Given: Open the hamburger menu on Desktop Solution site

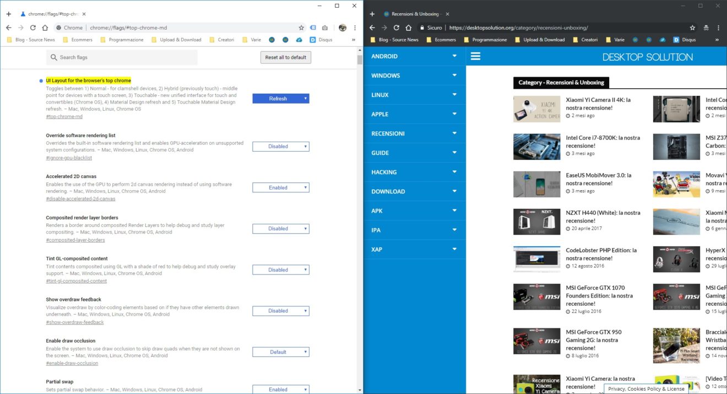Looking at the screenshot, I should (x=476, y=56).
